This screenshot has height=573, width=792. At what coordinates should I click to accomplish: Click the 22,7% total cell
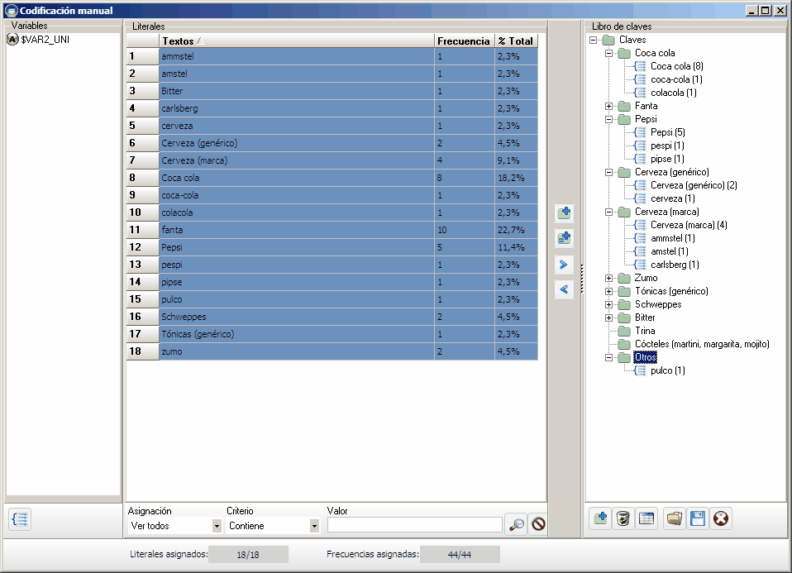click(516, 230)
